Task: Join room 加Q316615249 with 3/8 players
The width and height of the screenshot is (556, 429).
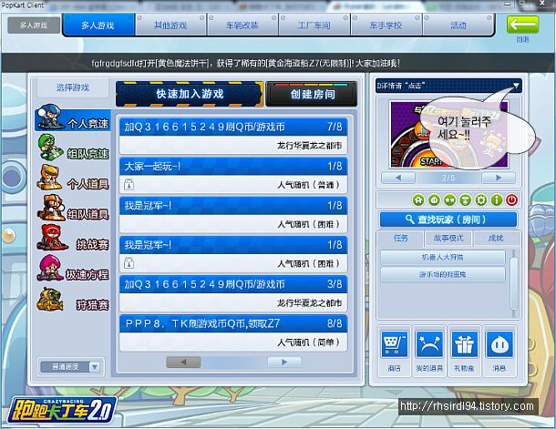Action: [x=233, y=293]
